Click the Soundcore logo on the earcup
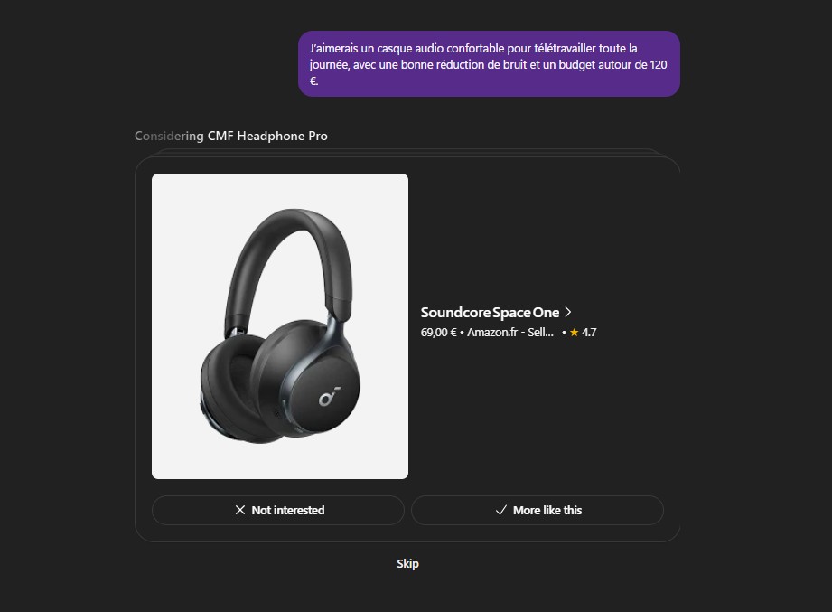832x612 pixels. [x=329, y=396]
